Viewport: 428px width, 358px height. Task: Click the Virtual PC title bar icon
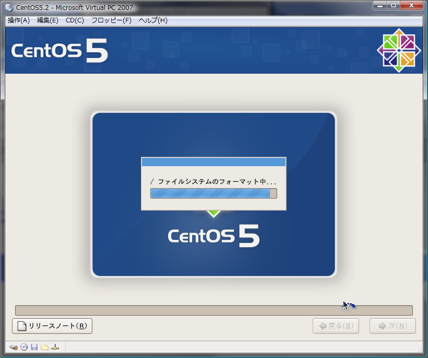point(9,7)
